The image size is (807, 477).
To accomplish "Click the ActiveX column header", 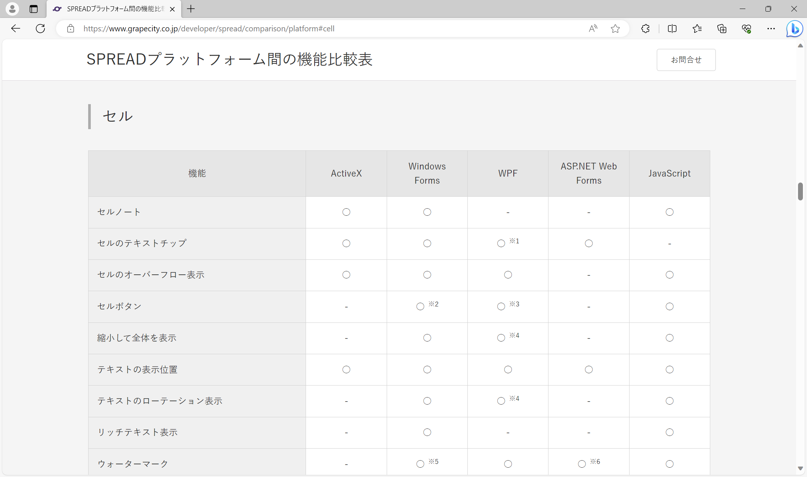I will click(346, 174).
